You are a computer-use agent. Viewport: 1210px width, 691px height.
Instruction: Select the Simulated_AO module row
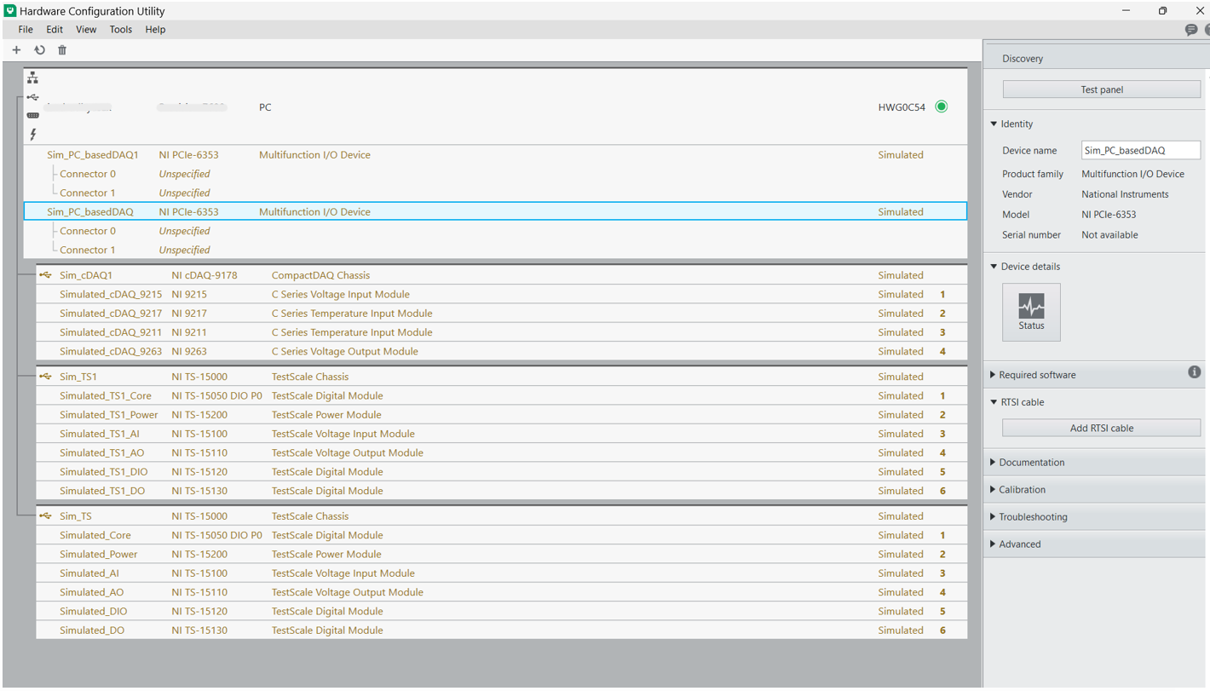tap(502, 592)
